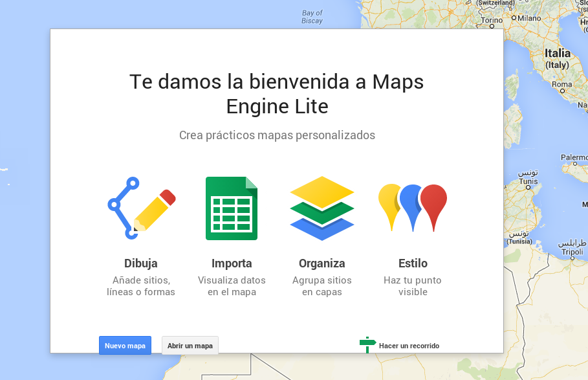The image size is (588, 380).
Task: Click the Tripoli city label on map
Action: pyautogui.click(x=572, y=252)
